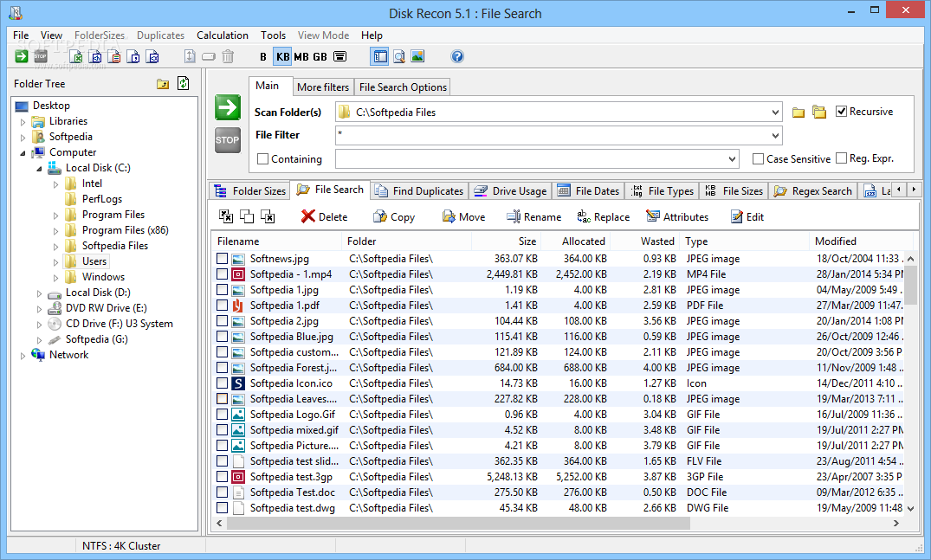Toggle the folder tree pane view icon
Screen dimensions: 931x560
tap(380, 56)
